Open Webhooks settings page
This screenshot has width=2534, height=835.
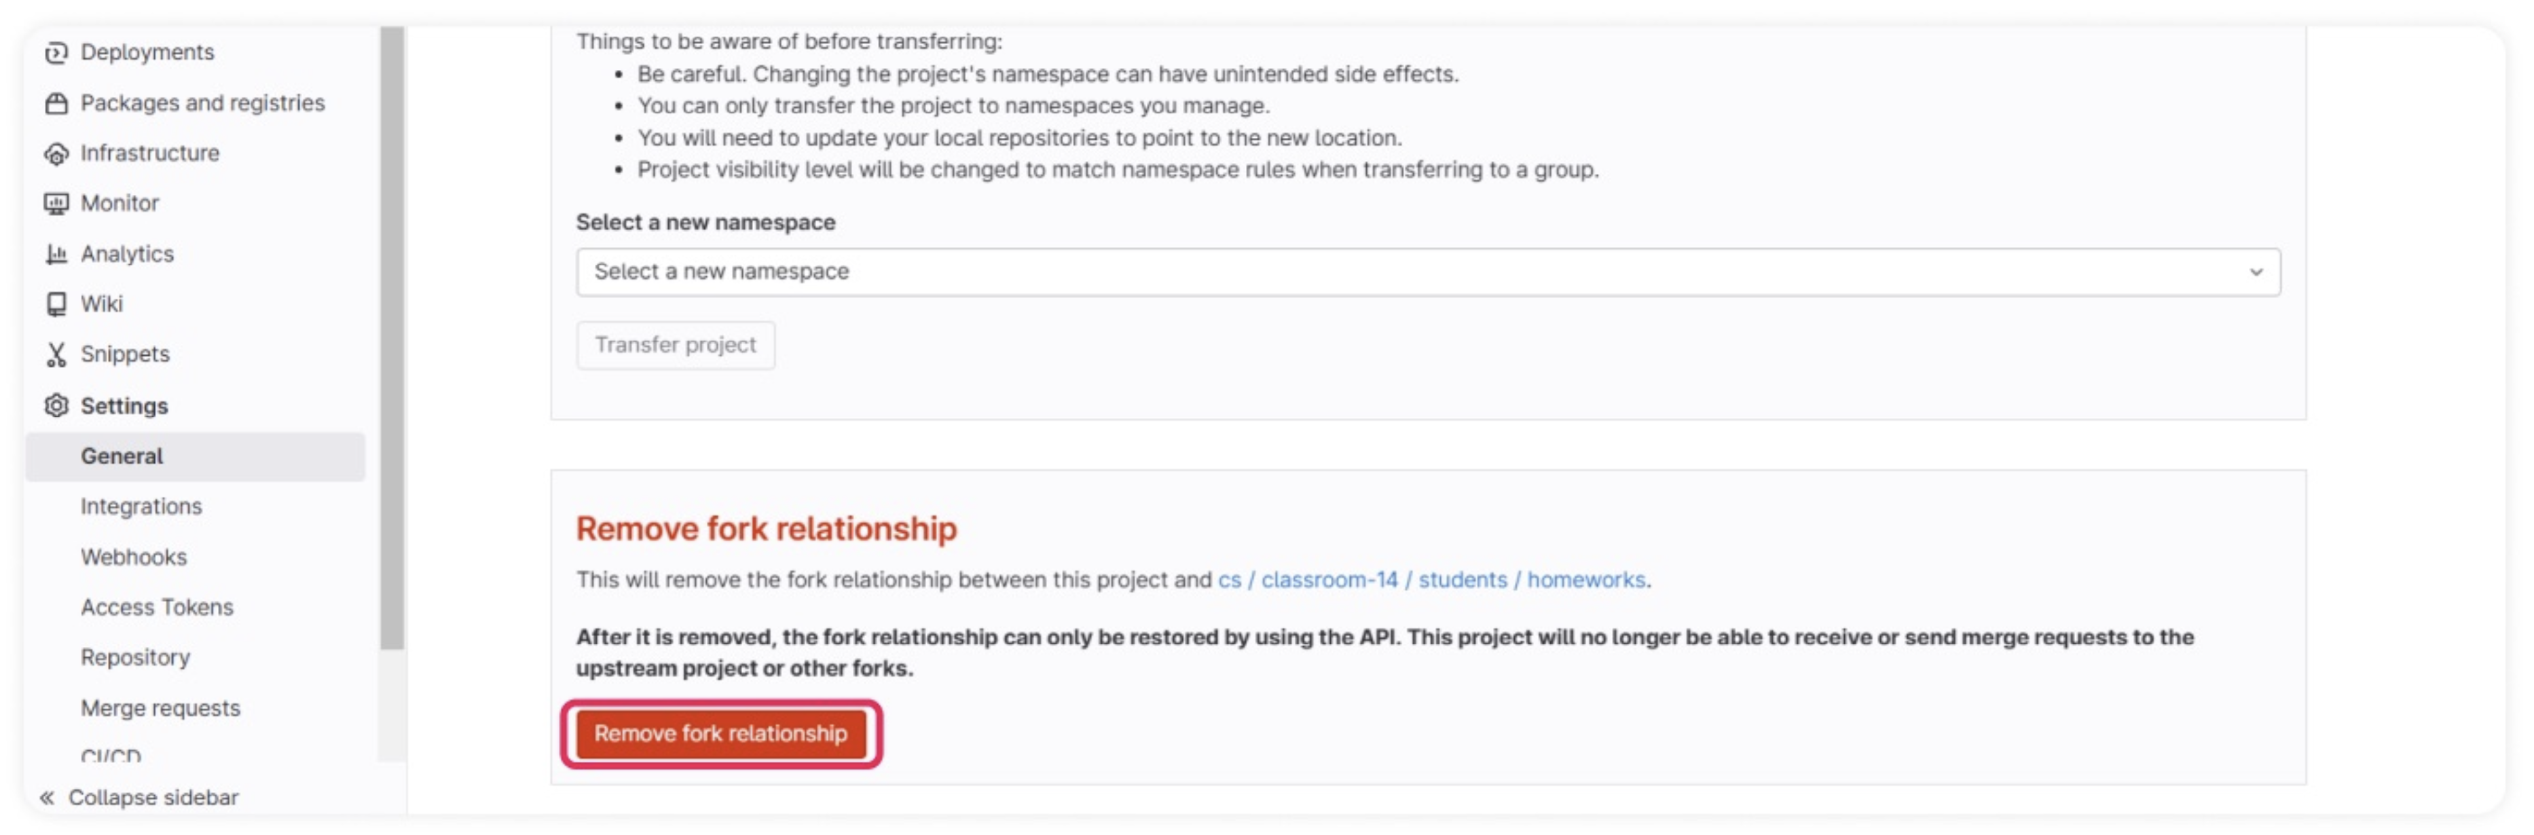pos(134,557)
